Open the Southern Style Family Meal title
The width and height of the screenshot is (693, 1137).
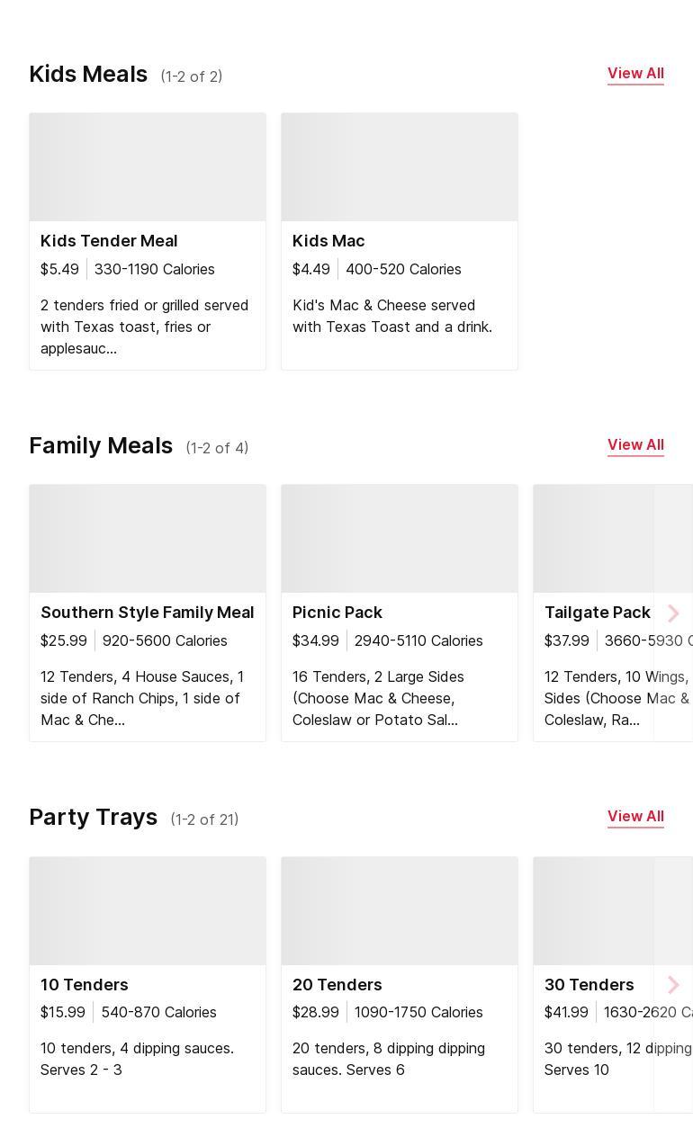tap(148, 613)
